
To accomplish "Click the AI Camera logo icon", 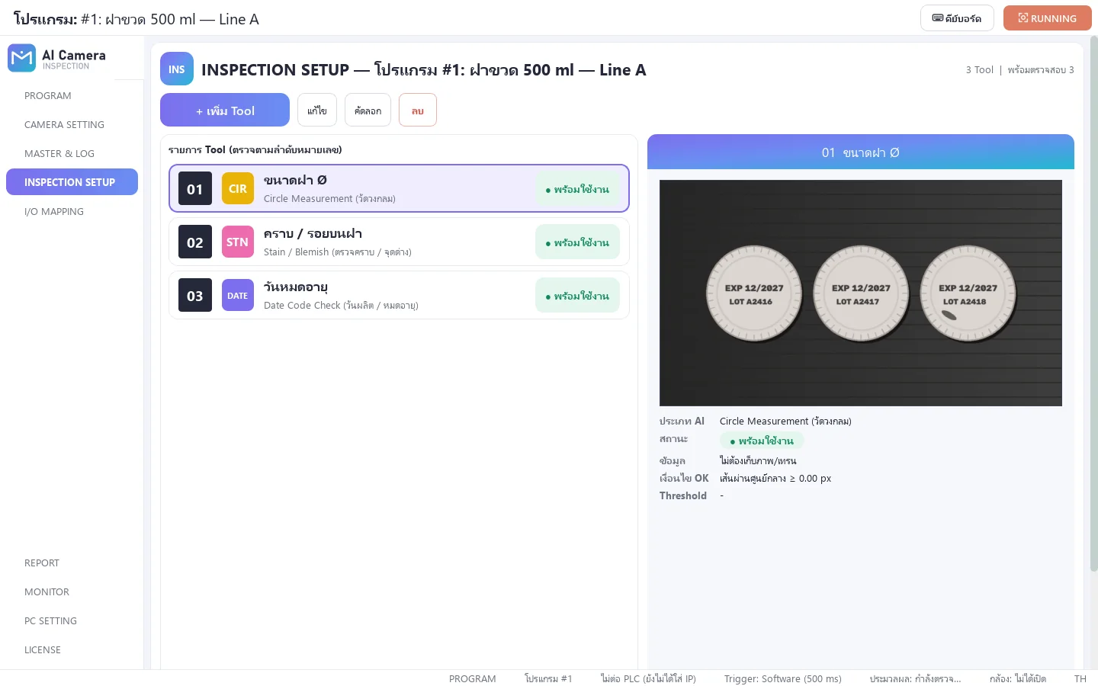I will click(x=21, y=58).
